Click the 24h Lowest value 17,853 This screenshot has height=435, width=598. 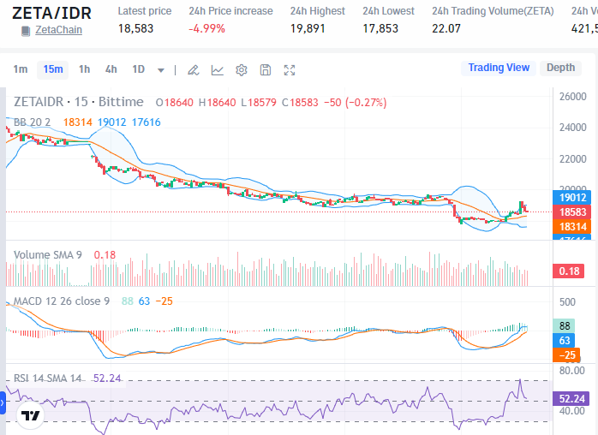pyautogui.click(x=380, y=28)
